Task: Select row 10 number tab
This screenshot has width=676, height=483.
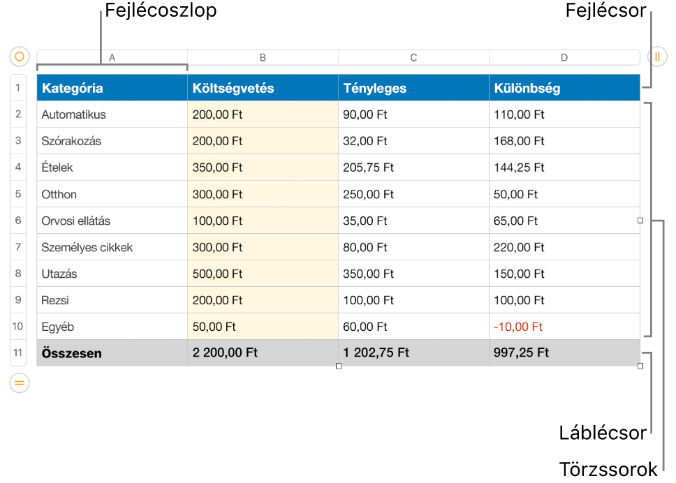Action: coord(18,327)
